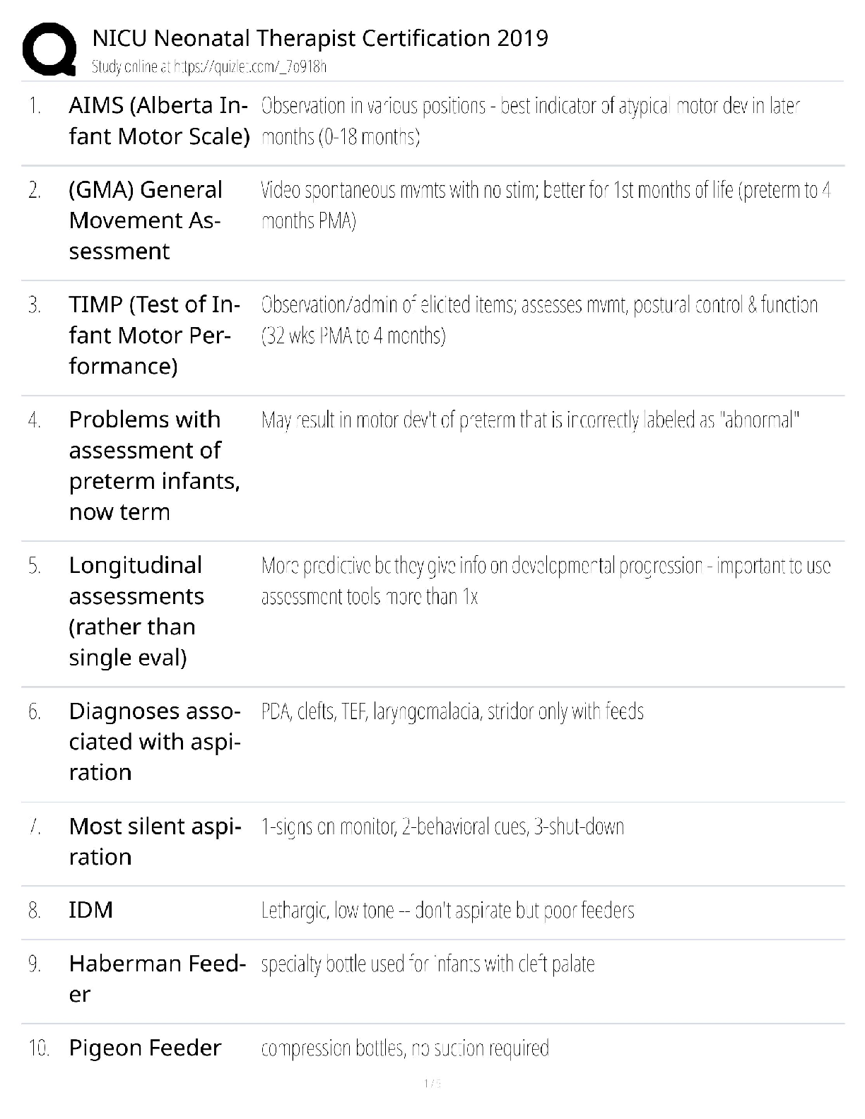Click the Quizlet Q logo
865x1119 pixels.
[x=49, y=49]
